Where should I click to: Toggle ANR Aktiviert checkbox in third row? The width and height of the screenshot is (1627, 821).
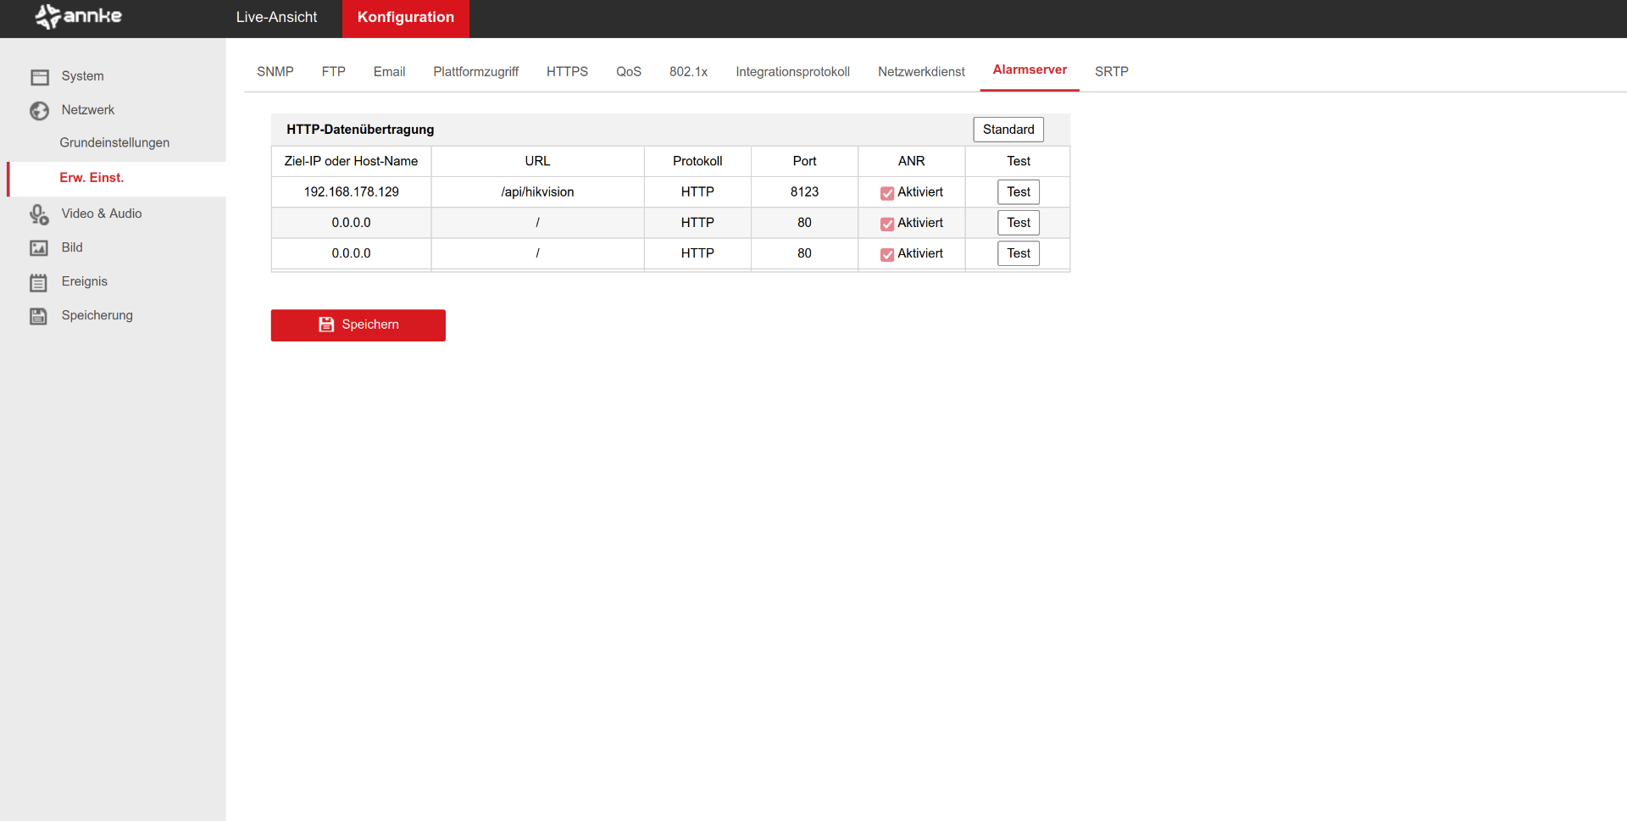(886, 254)
